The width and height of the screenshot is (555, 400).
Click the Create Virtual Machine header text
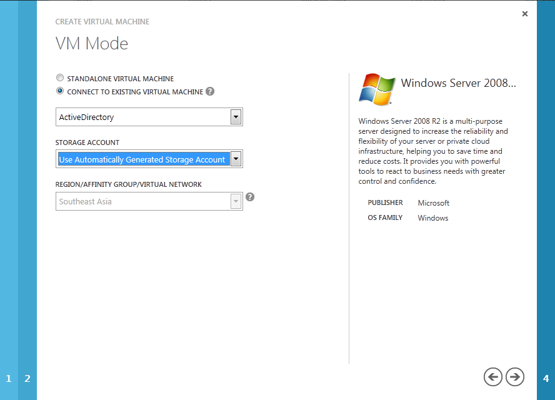[x=102, y=22]
